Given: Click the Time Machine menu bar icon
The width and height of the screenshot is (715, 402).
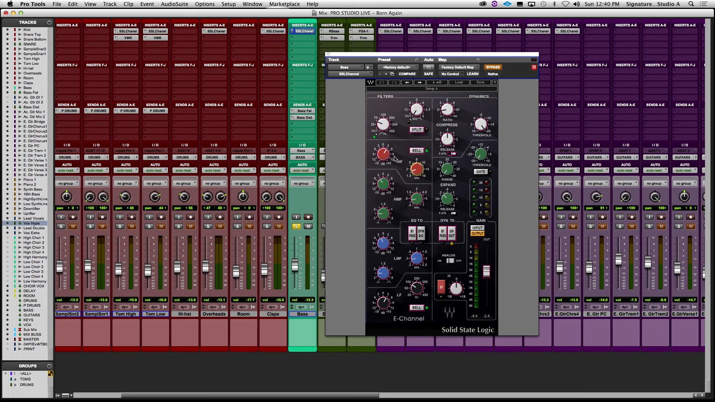Looking at the screenshot, I should pyautogui.click(x=543, y=4).
